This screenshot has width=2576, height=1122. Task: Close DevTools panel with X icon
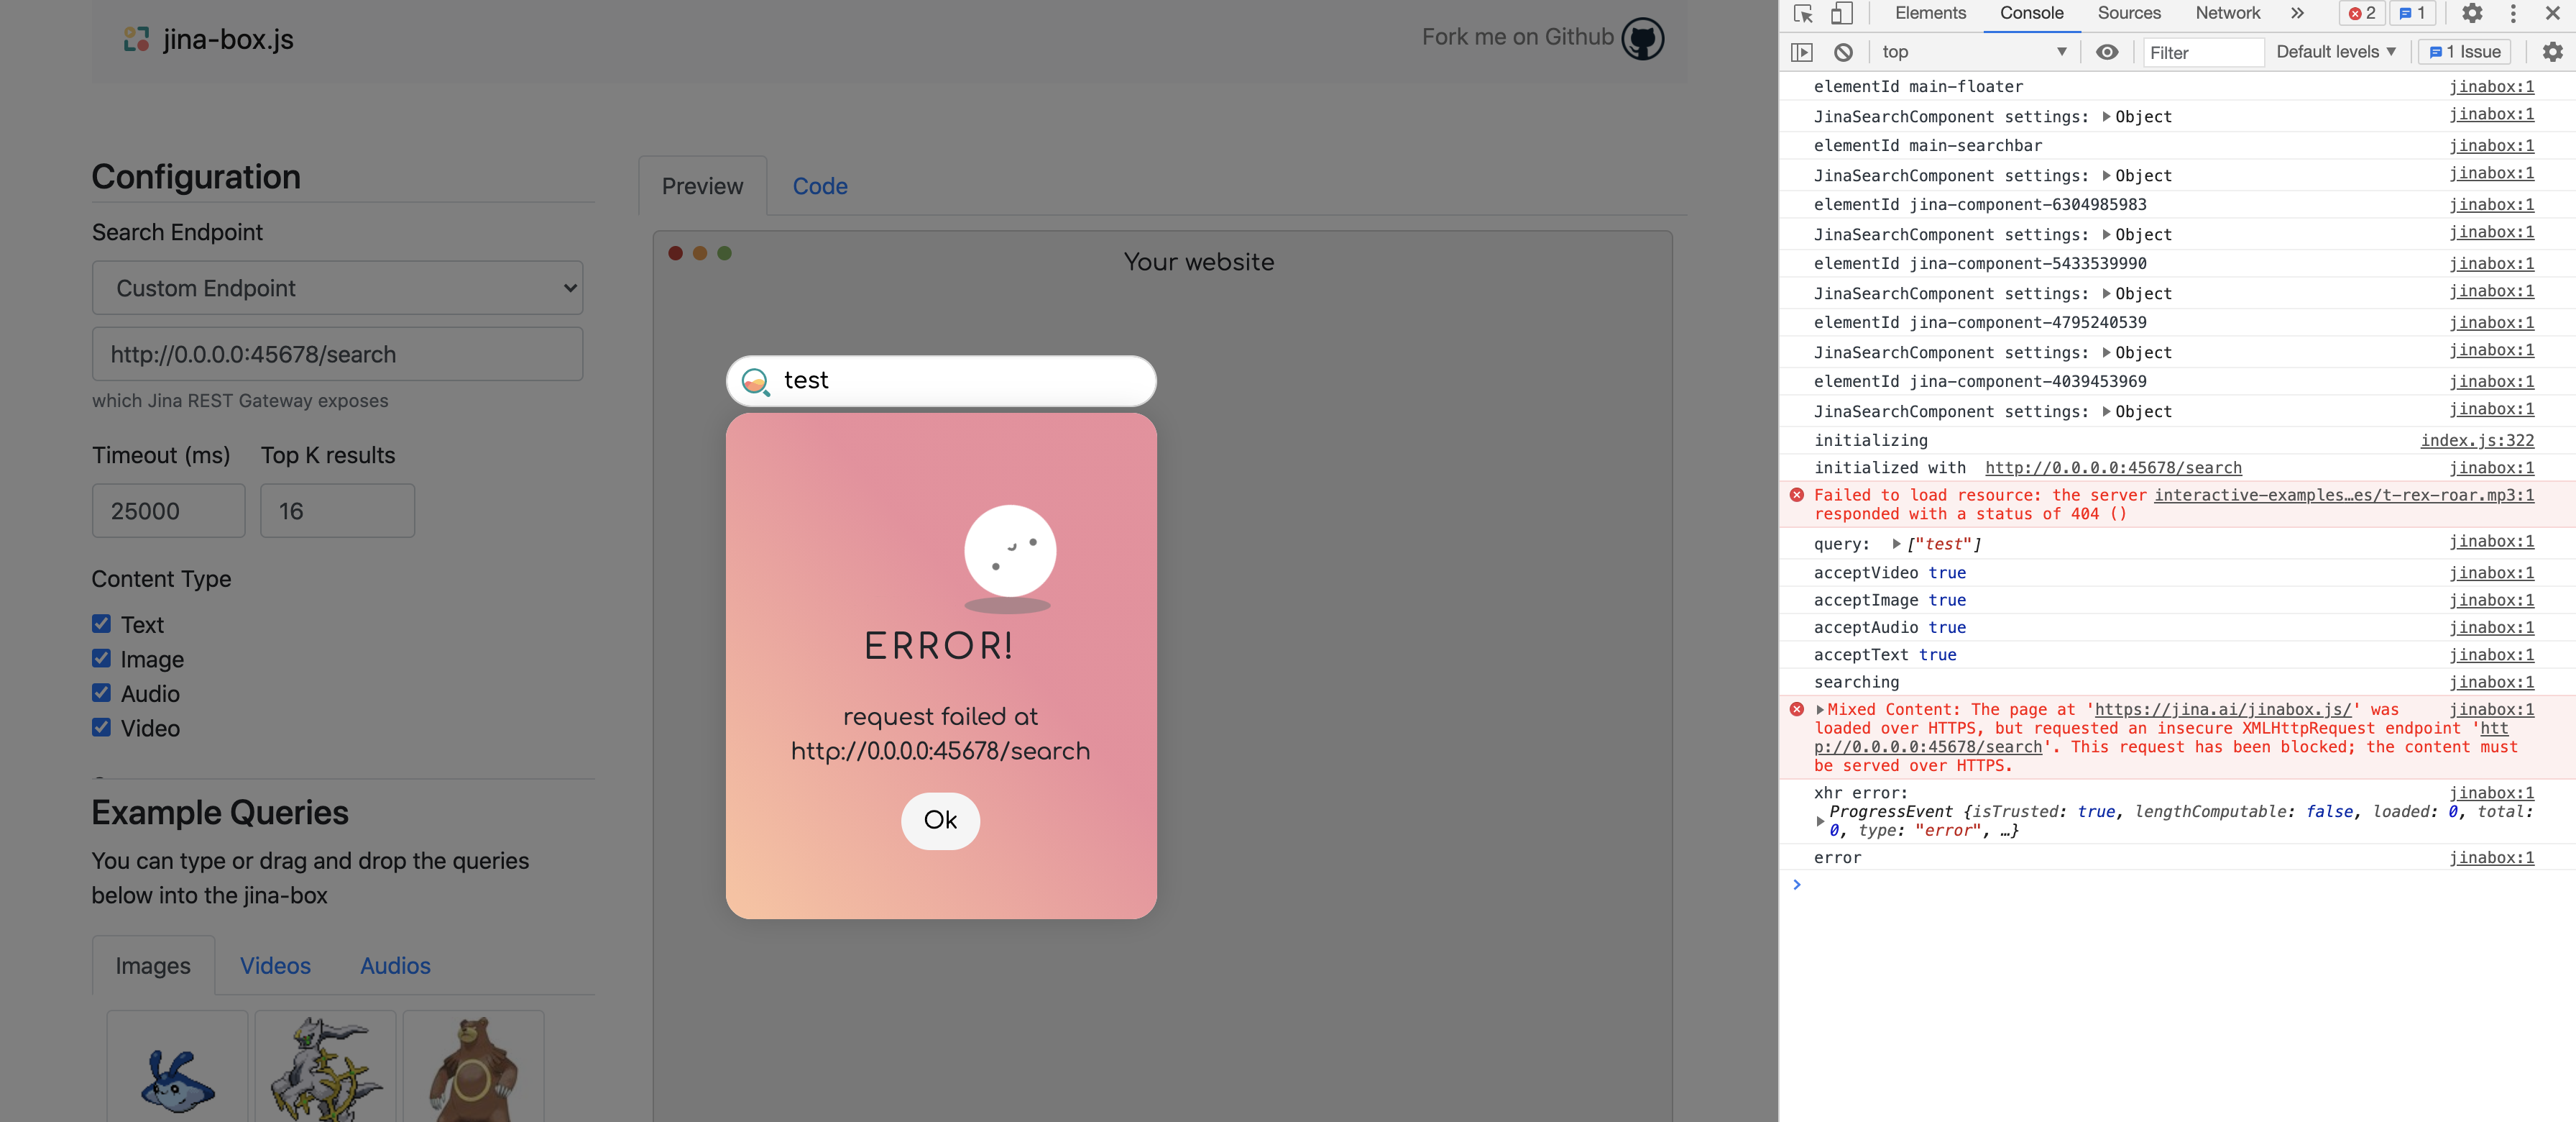[2552, 13]
